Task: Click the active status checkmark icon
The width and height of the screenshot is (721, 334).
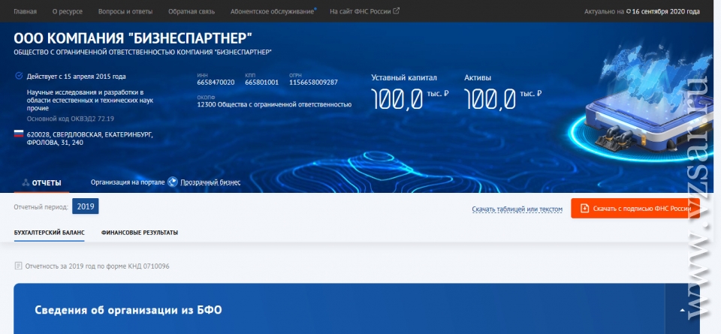Action: [x=19, y=76]
